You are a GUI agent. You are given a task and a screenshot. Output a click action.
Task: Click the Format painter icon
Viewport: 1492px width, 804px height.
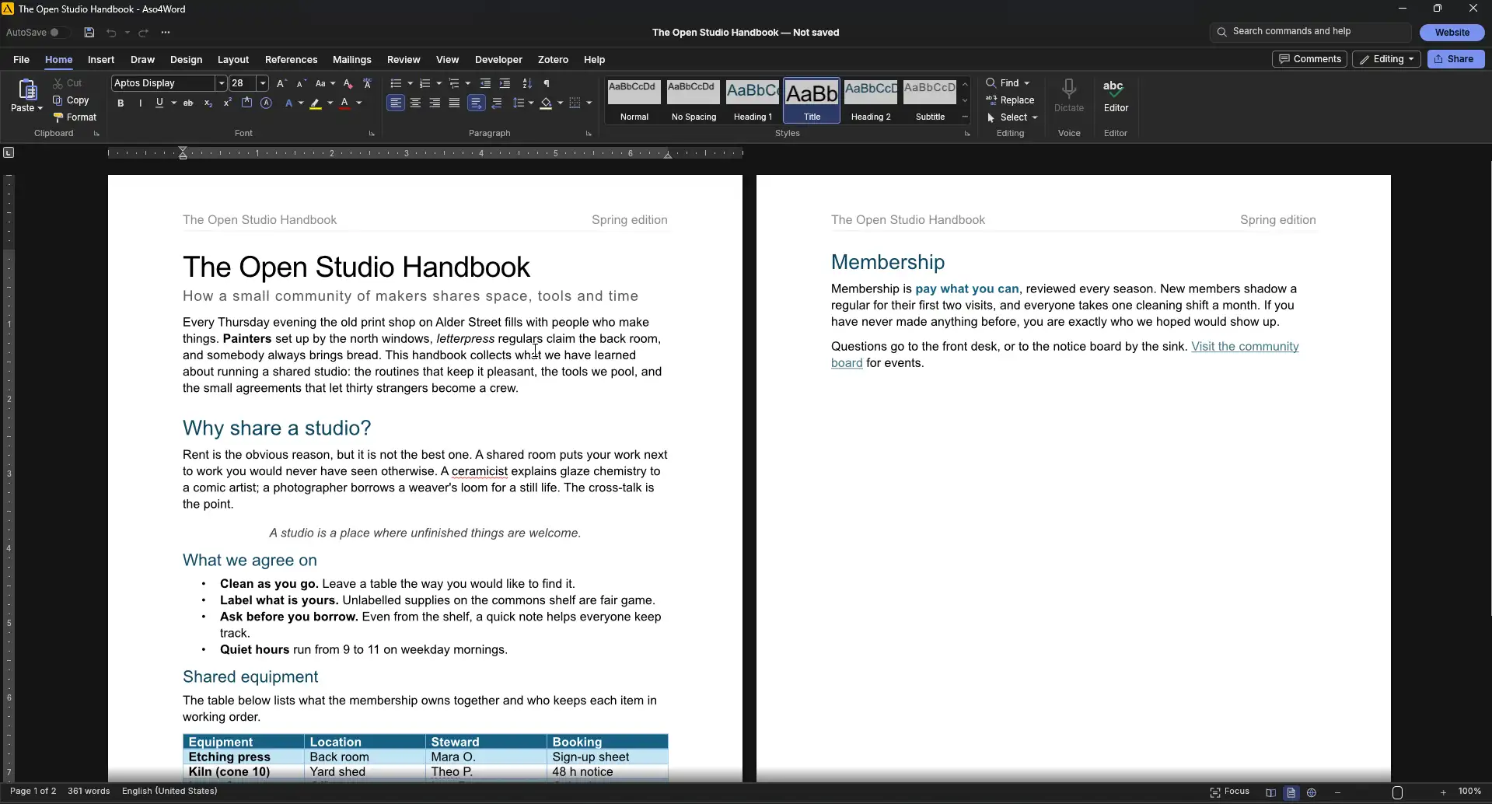(x=58, y=117)
